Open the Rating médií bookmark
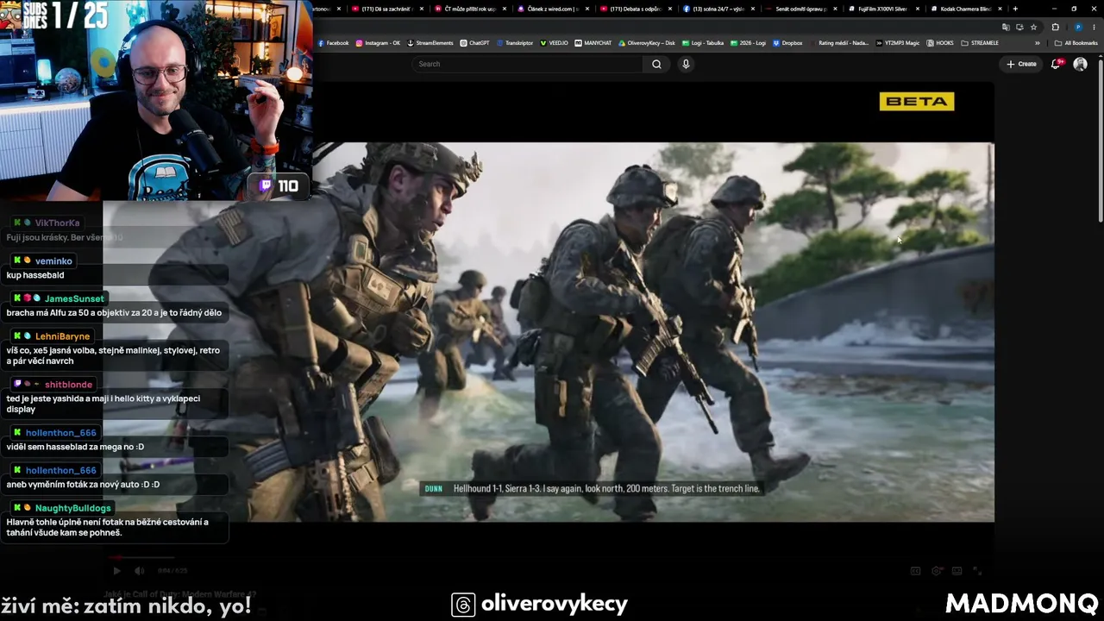Viewport: 1104px width, 621px height. (838, 43)
